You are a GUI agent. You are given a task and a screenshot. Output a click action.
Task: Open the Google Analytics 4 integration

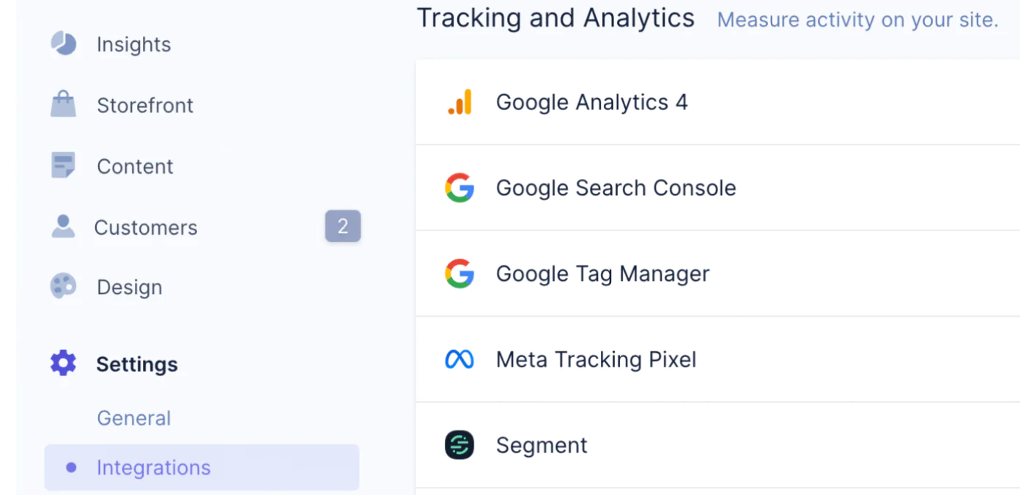(591, 102)
